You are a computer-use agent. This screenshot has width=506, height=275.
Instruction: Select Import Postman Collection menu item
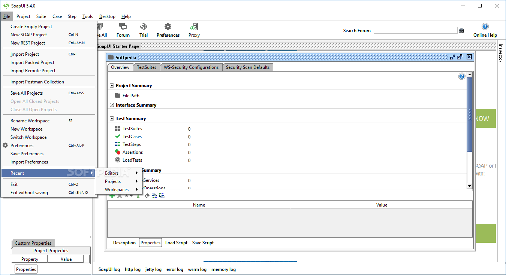tap(37, 82)
